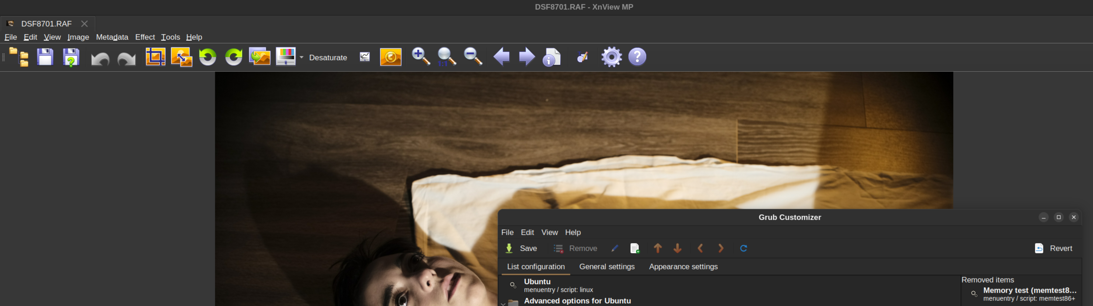The width and height of the screenshot is (1093, 306).
Task: Open the XnView View menu
Action: [52, 37]
